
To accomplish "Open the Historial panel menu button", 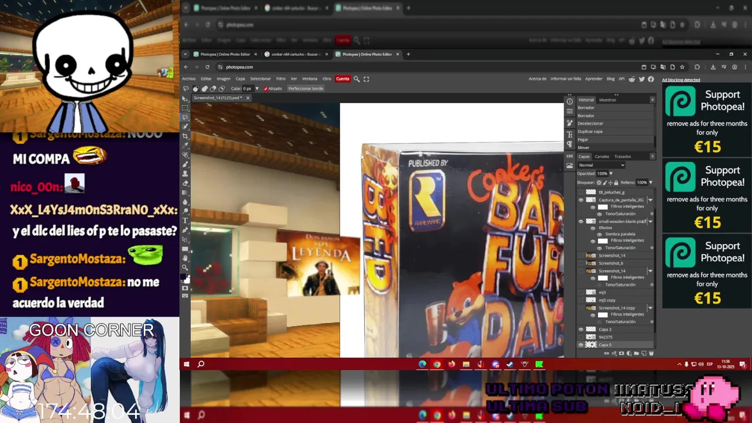I will click(652, 100).
